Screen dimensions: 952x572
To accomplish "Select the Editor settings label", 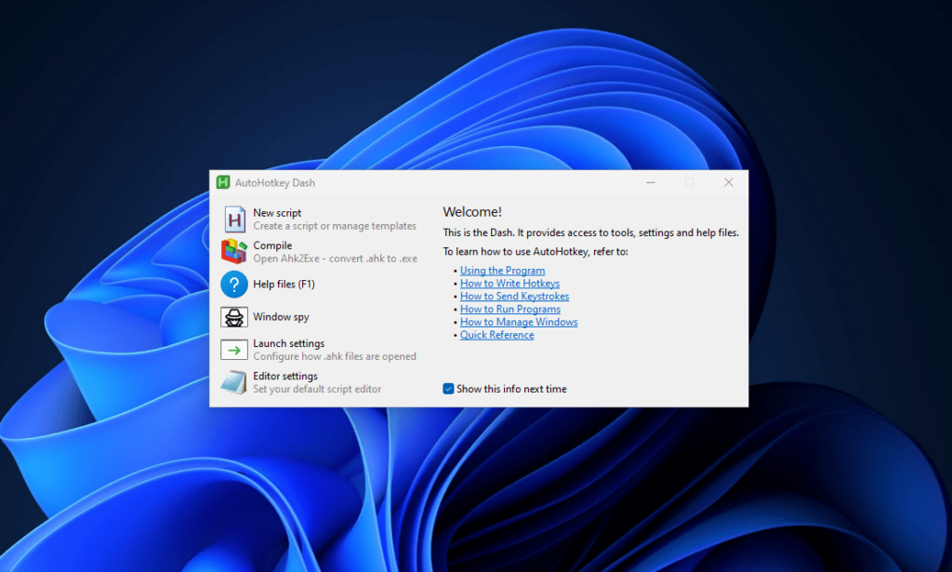I will click(284, 376).
